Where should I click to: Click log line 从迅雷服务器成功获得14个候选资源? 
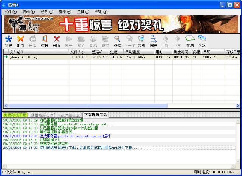[x=50, y=128]
